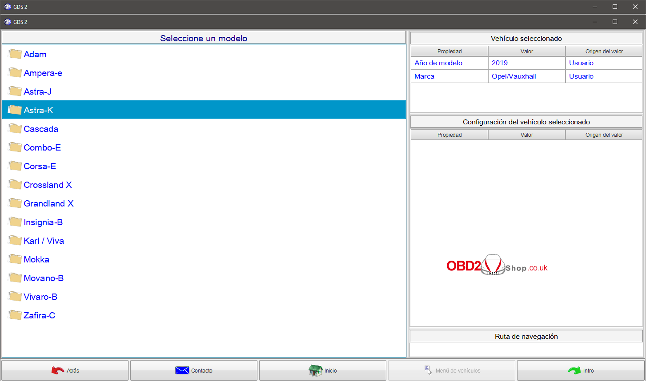Click the folder icon beside Cascada
Image resolution: width=646 pixels, height=381 pixels.
15,129
